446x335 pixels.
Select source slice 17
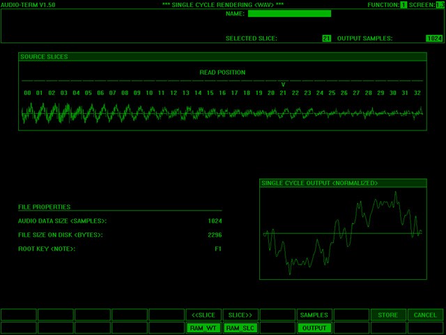coord(234,93)
